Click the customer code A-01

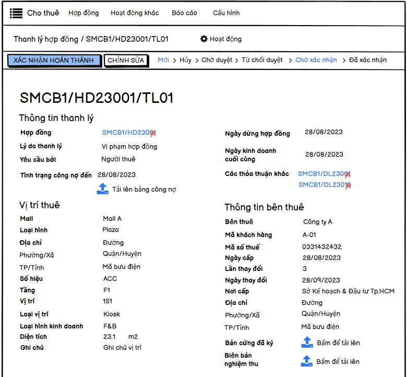tap(309, 234)
